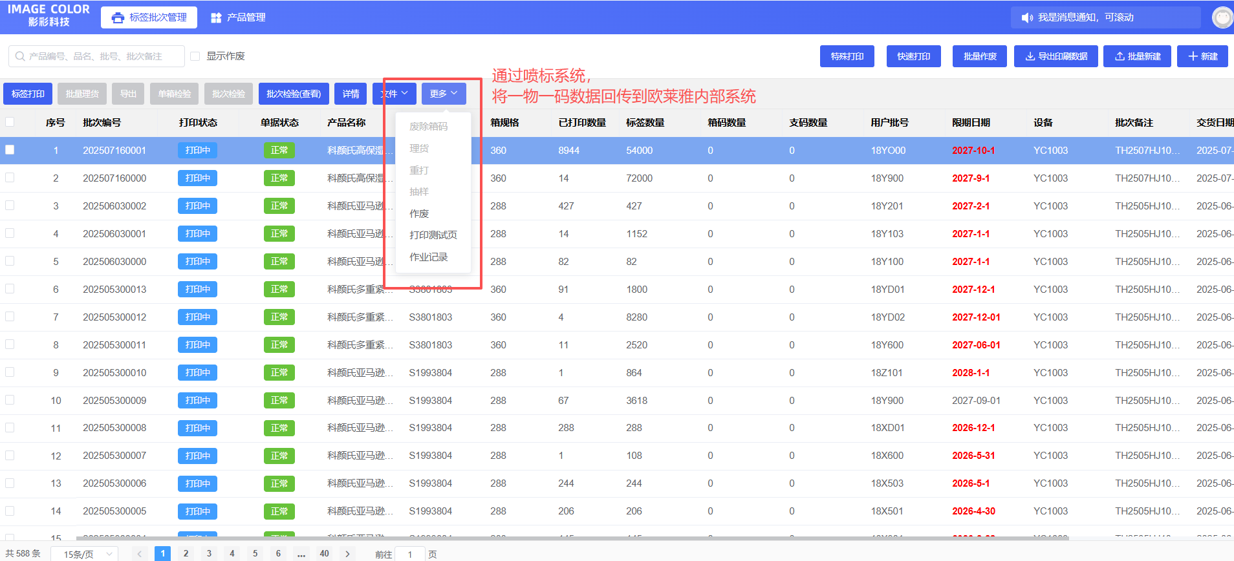
Task: Open the 15条/页 page size selector
Action: (85, 554)
